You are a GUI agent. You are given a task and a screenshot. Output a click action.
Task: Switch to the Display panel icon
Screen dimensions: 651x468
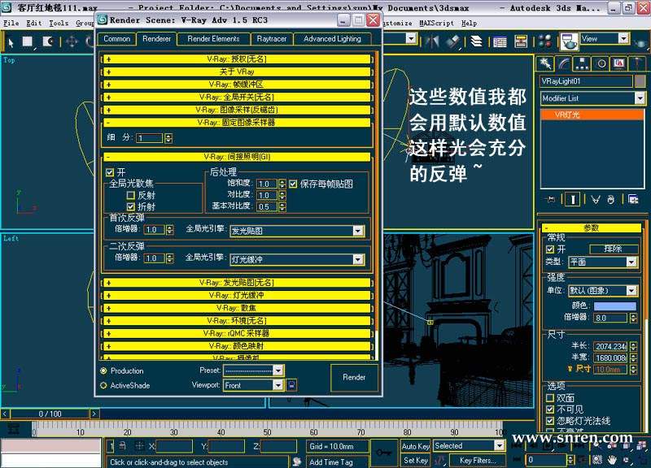click(x=619, y=63)
